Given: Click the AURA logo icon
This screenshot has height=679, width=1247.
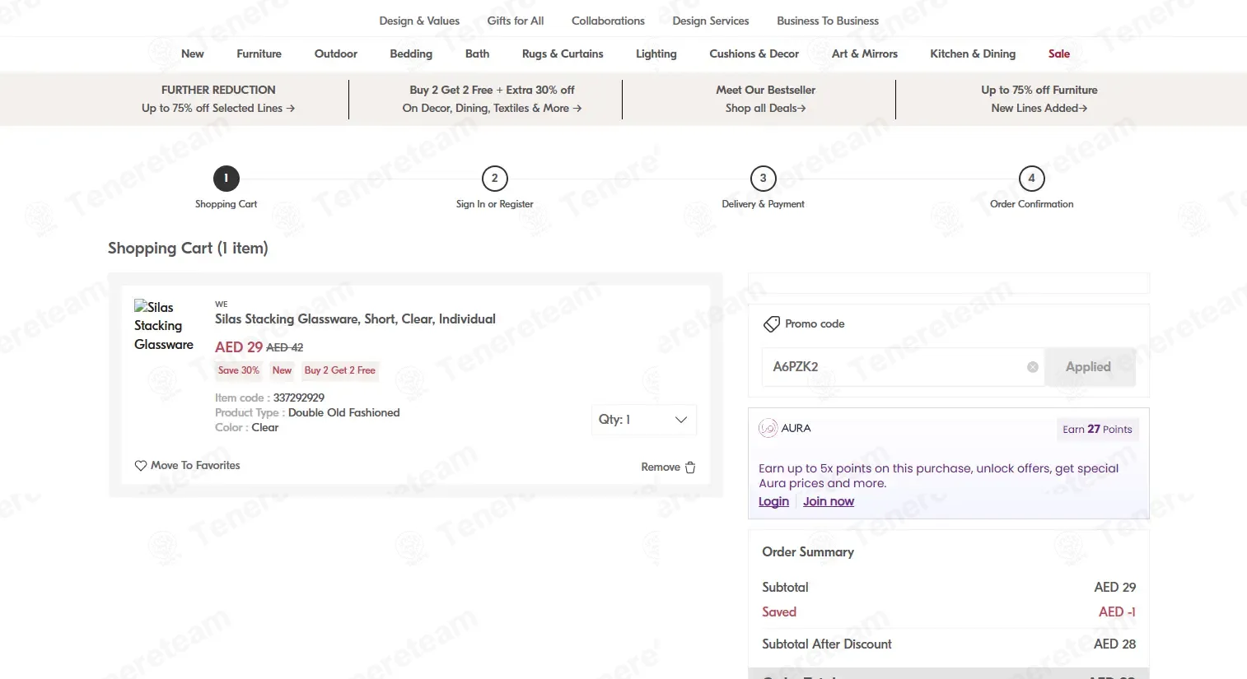Looking at the screenshot, I should pos(768,428).
